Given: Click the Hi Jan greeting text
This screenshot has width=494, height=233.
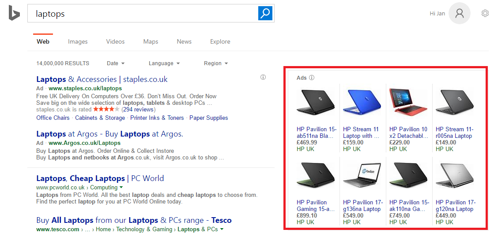Looking at the screenshot, I should click(437, 13).
